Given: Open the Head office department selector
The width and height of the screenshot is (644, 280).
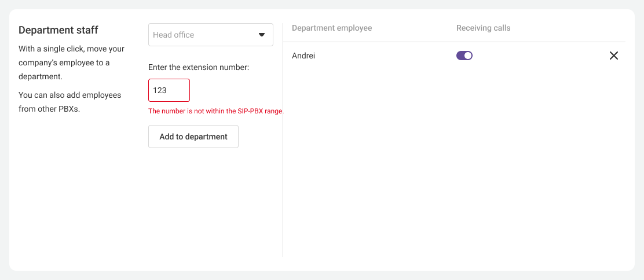Looking at the screenshot, I should coord(210,35).
